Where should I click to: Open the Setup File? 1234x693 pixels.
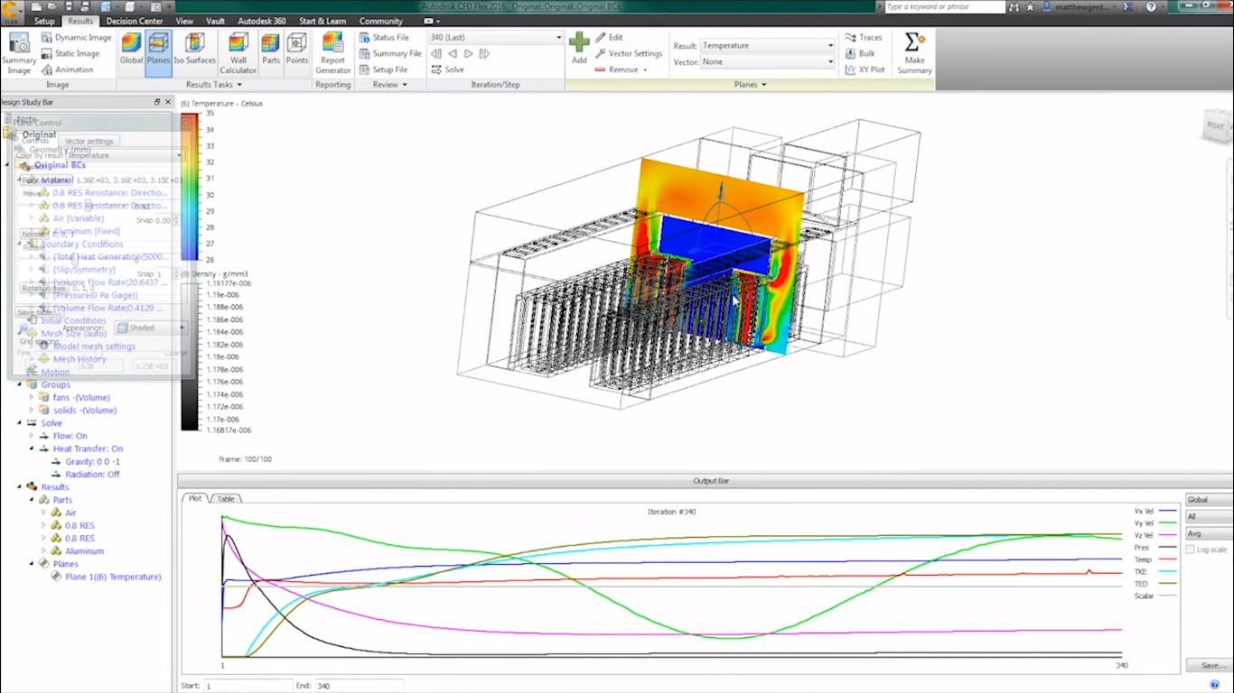coord(382,69)
